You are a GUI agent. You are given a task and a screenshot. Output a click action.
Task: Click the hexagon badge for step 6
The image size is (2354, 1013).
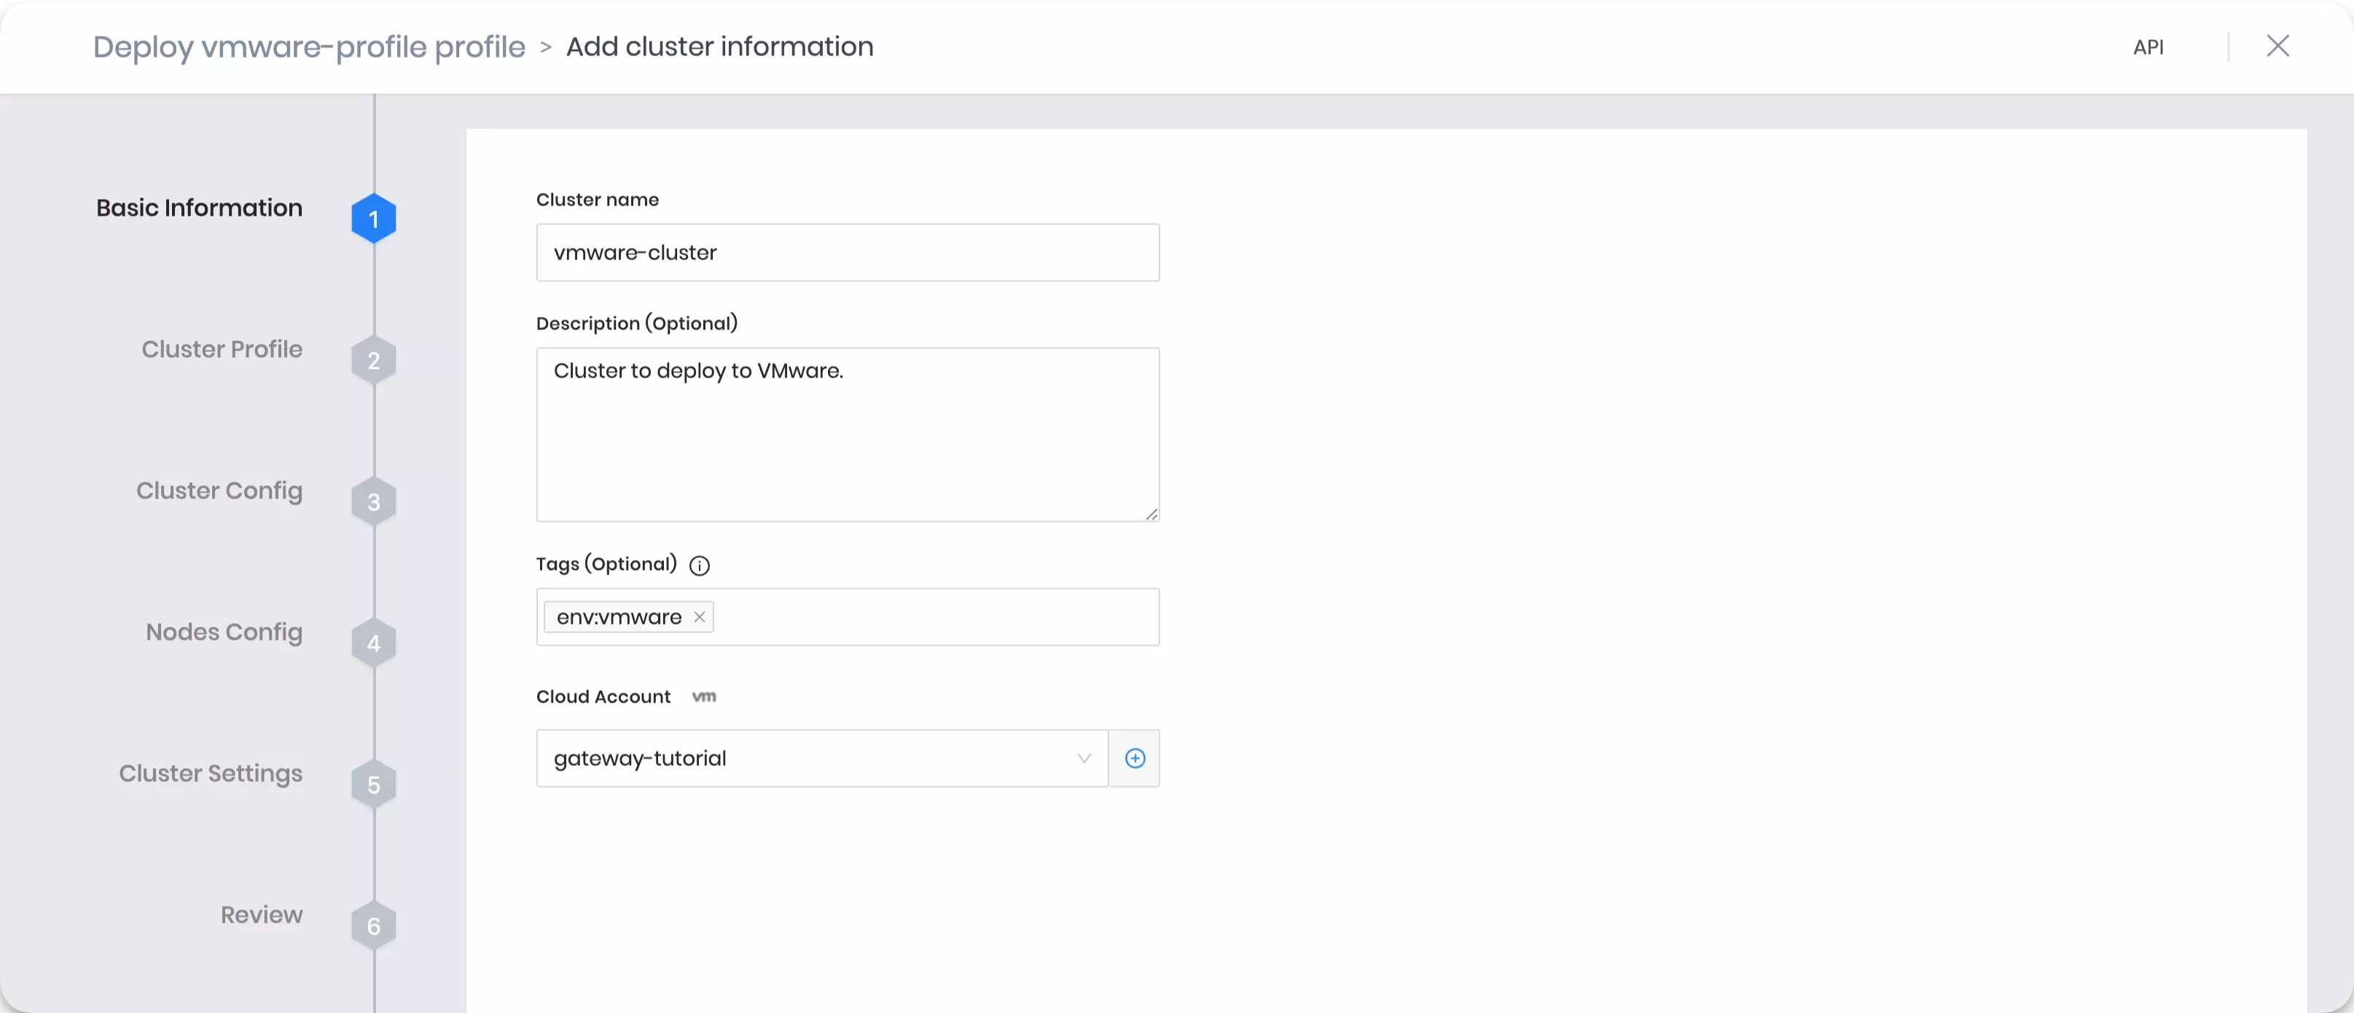[373, 926]
